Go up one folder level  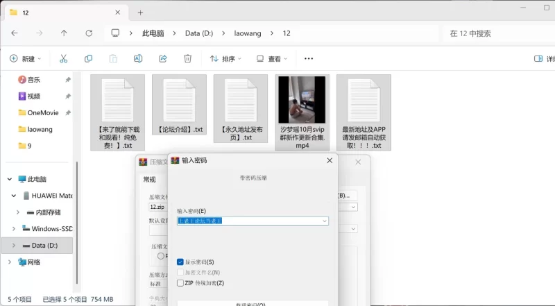(x=64, y=33)
